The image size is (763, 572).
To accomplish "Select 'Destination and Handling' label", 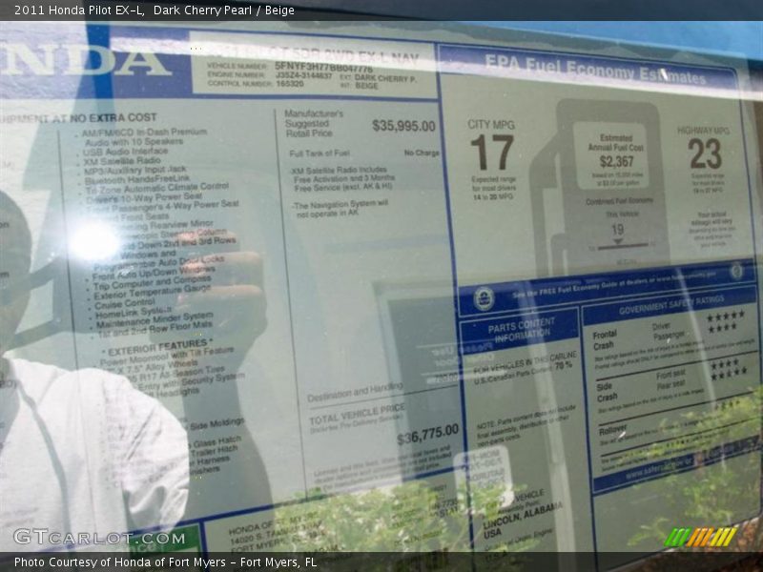I will (355, 392).
